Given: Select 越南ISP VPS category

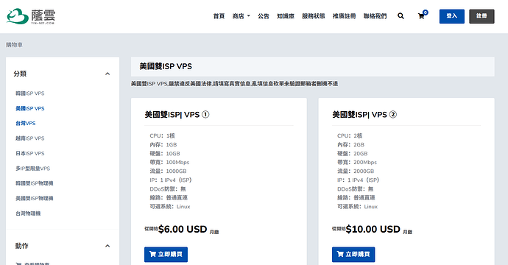Looking at the screenshot, I should pos(29,138).
